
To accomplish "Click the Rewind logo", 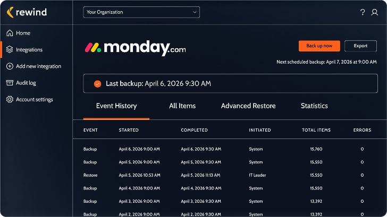I will click(27, 12).
